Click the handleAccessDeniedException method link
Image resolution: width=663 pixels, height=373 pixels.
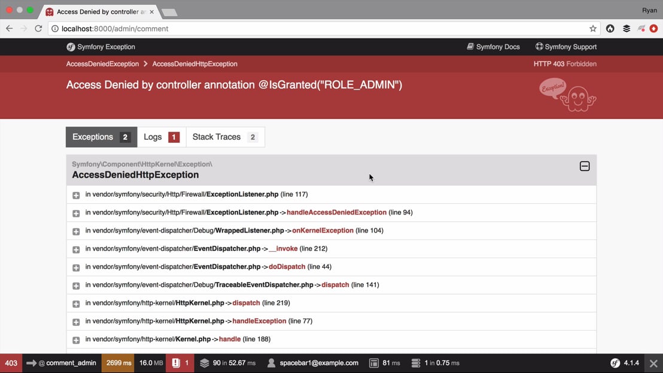tap(336, 212)
